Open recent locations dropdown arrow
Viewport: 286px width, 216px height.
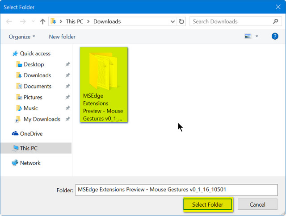tap(33, 21)
